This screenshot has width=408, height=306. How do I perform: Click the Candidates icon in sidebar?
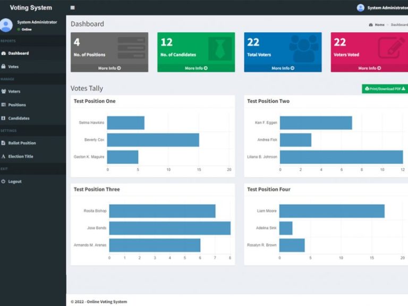[x=3, y=118]
